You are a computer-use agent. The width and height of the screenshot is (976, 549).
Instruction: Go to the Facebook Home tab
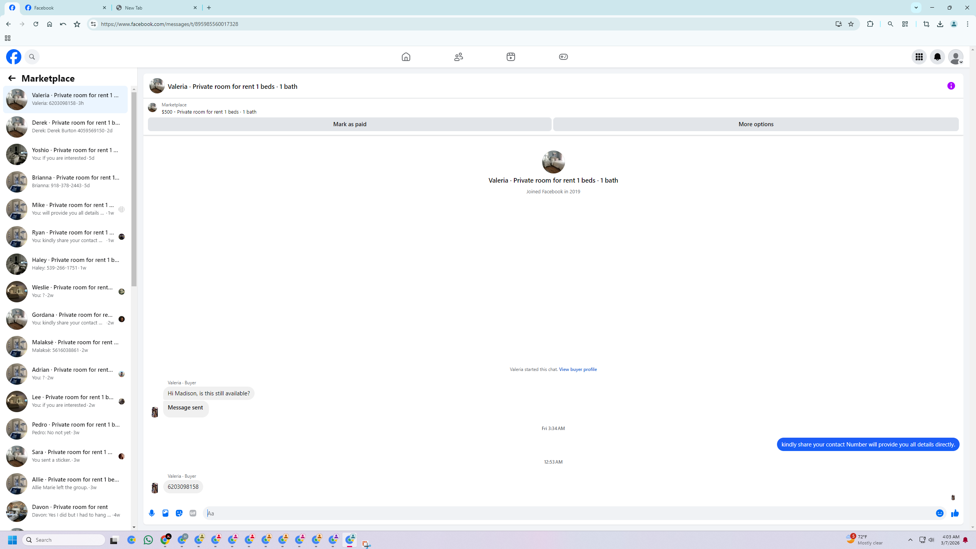click(x=406, y=57)
